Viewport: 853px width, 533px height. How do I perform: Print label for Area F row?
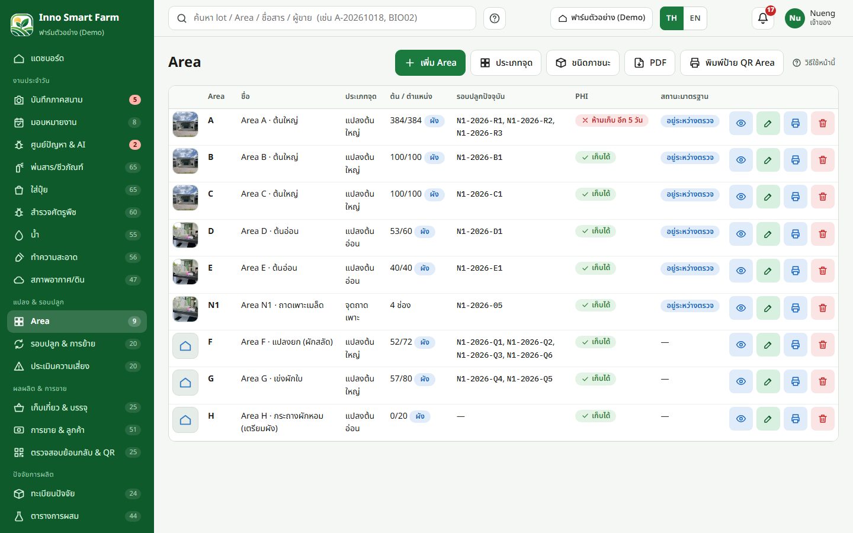796,345
